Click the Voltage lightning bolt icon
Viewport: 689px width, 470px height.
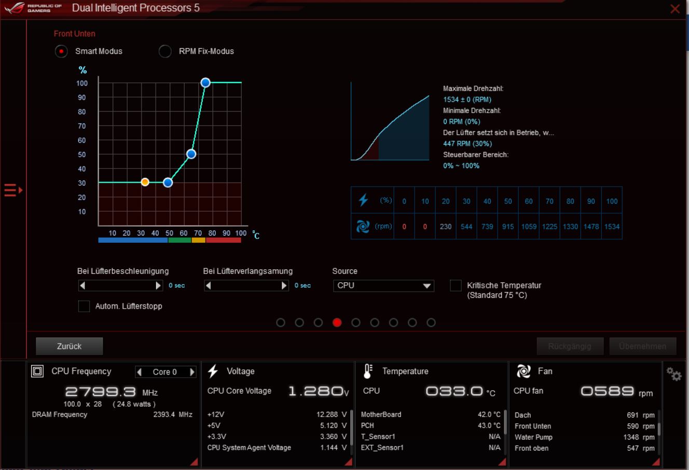(213, 371)
